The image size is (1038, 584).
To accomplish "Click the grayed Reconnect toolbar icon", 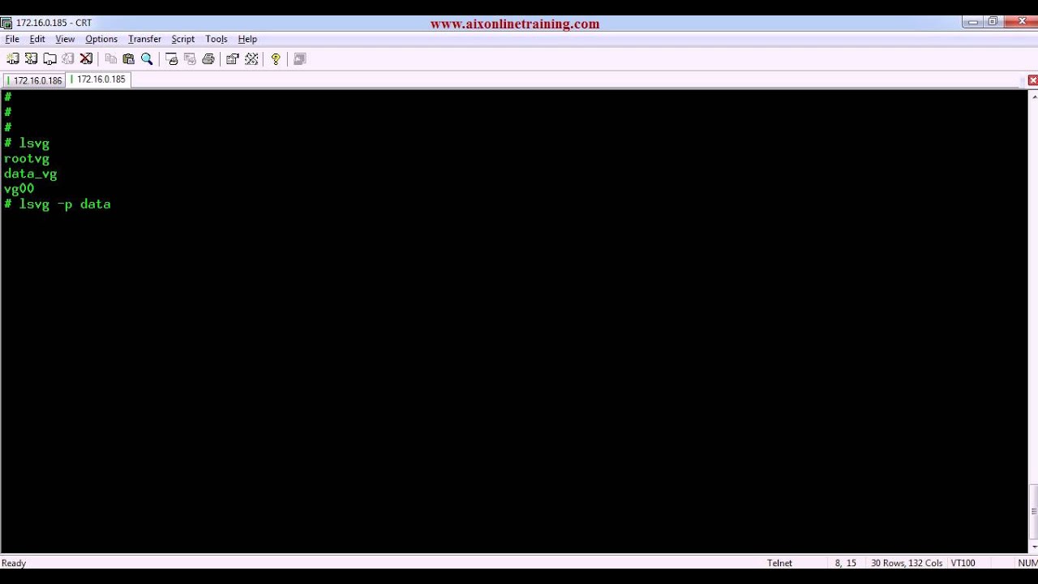I will [x=68, y=59].
